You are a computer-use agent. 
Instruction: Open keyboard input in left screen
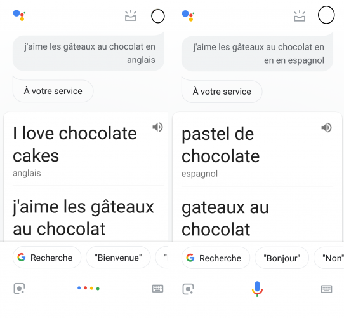click(158, 289)
